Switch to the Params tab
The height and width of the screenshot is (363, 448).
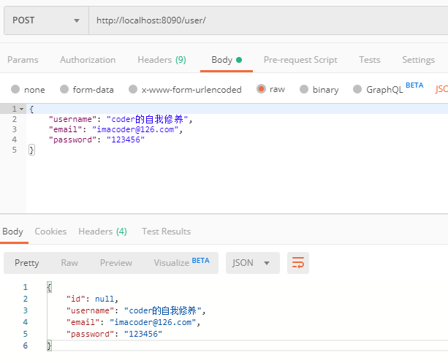[x=23, y=60]
